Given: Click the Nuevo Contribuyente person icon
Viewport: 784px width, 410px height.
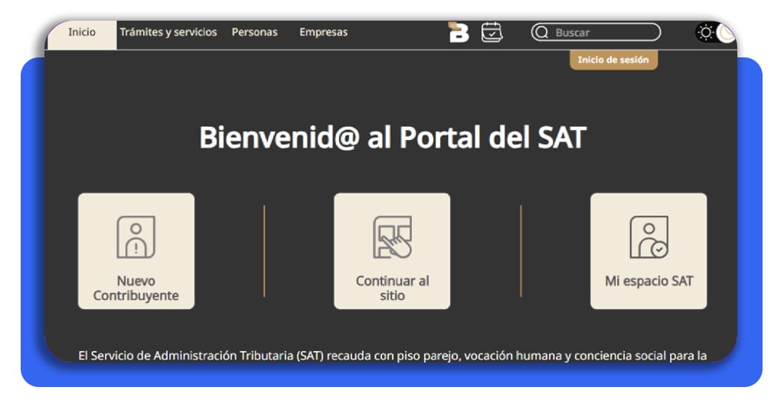Looking at the screenshot, I should [136, 236].
